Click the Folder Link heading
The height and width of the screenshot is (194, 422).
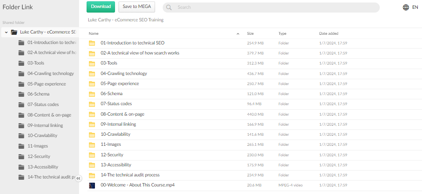pos(18,7)
